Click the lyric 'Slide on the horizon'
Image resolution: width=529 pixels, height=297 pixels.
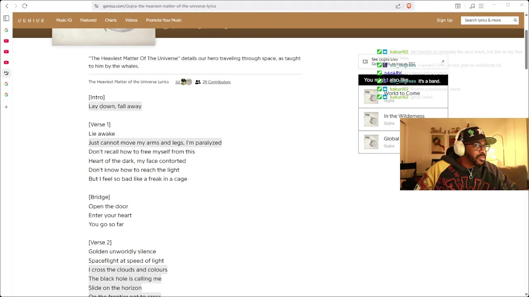(x=115, y=288)
